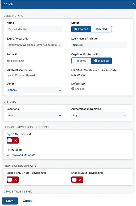The width and height of the screenshot is (136, 206).
Task: Open the Vendor dropdown showing Others
Action: pos(34,90)
